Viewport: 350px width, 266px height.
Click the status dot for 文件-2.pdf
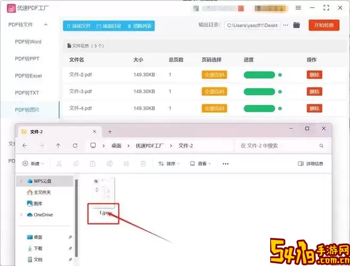[280, 75]
